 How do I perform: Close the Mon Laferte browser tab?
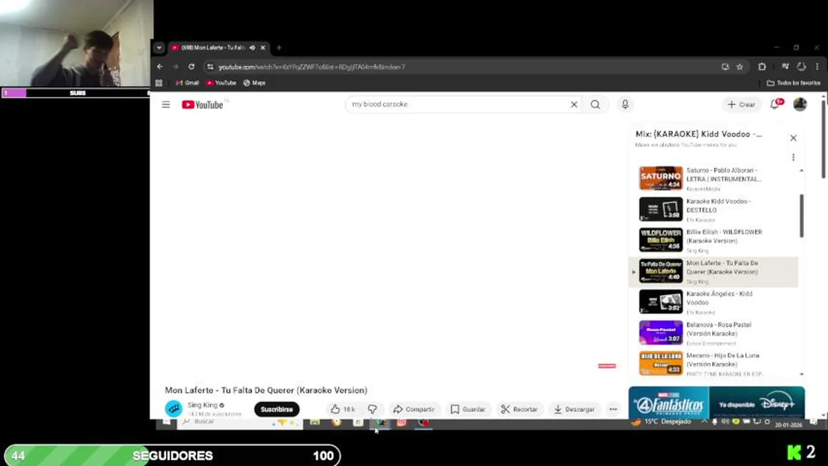point(262,48)
